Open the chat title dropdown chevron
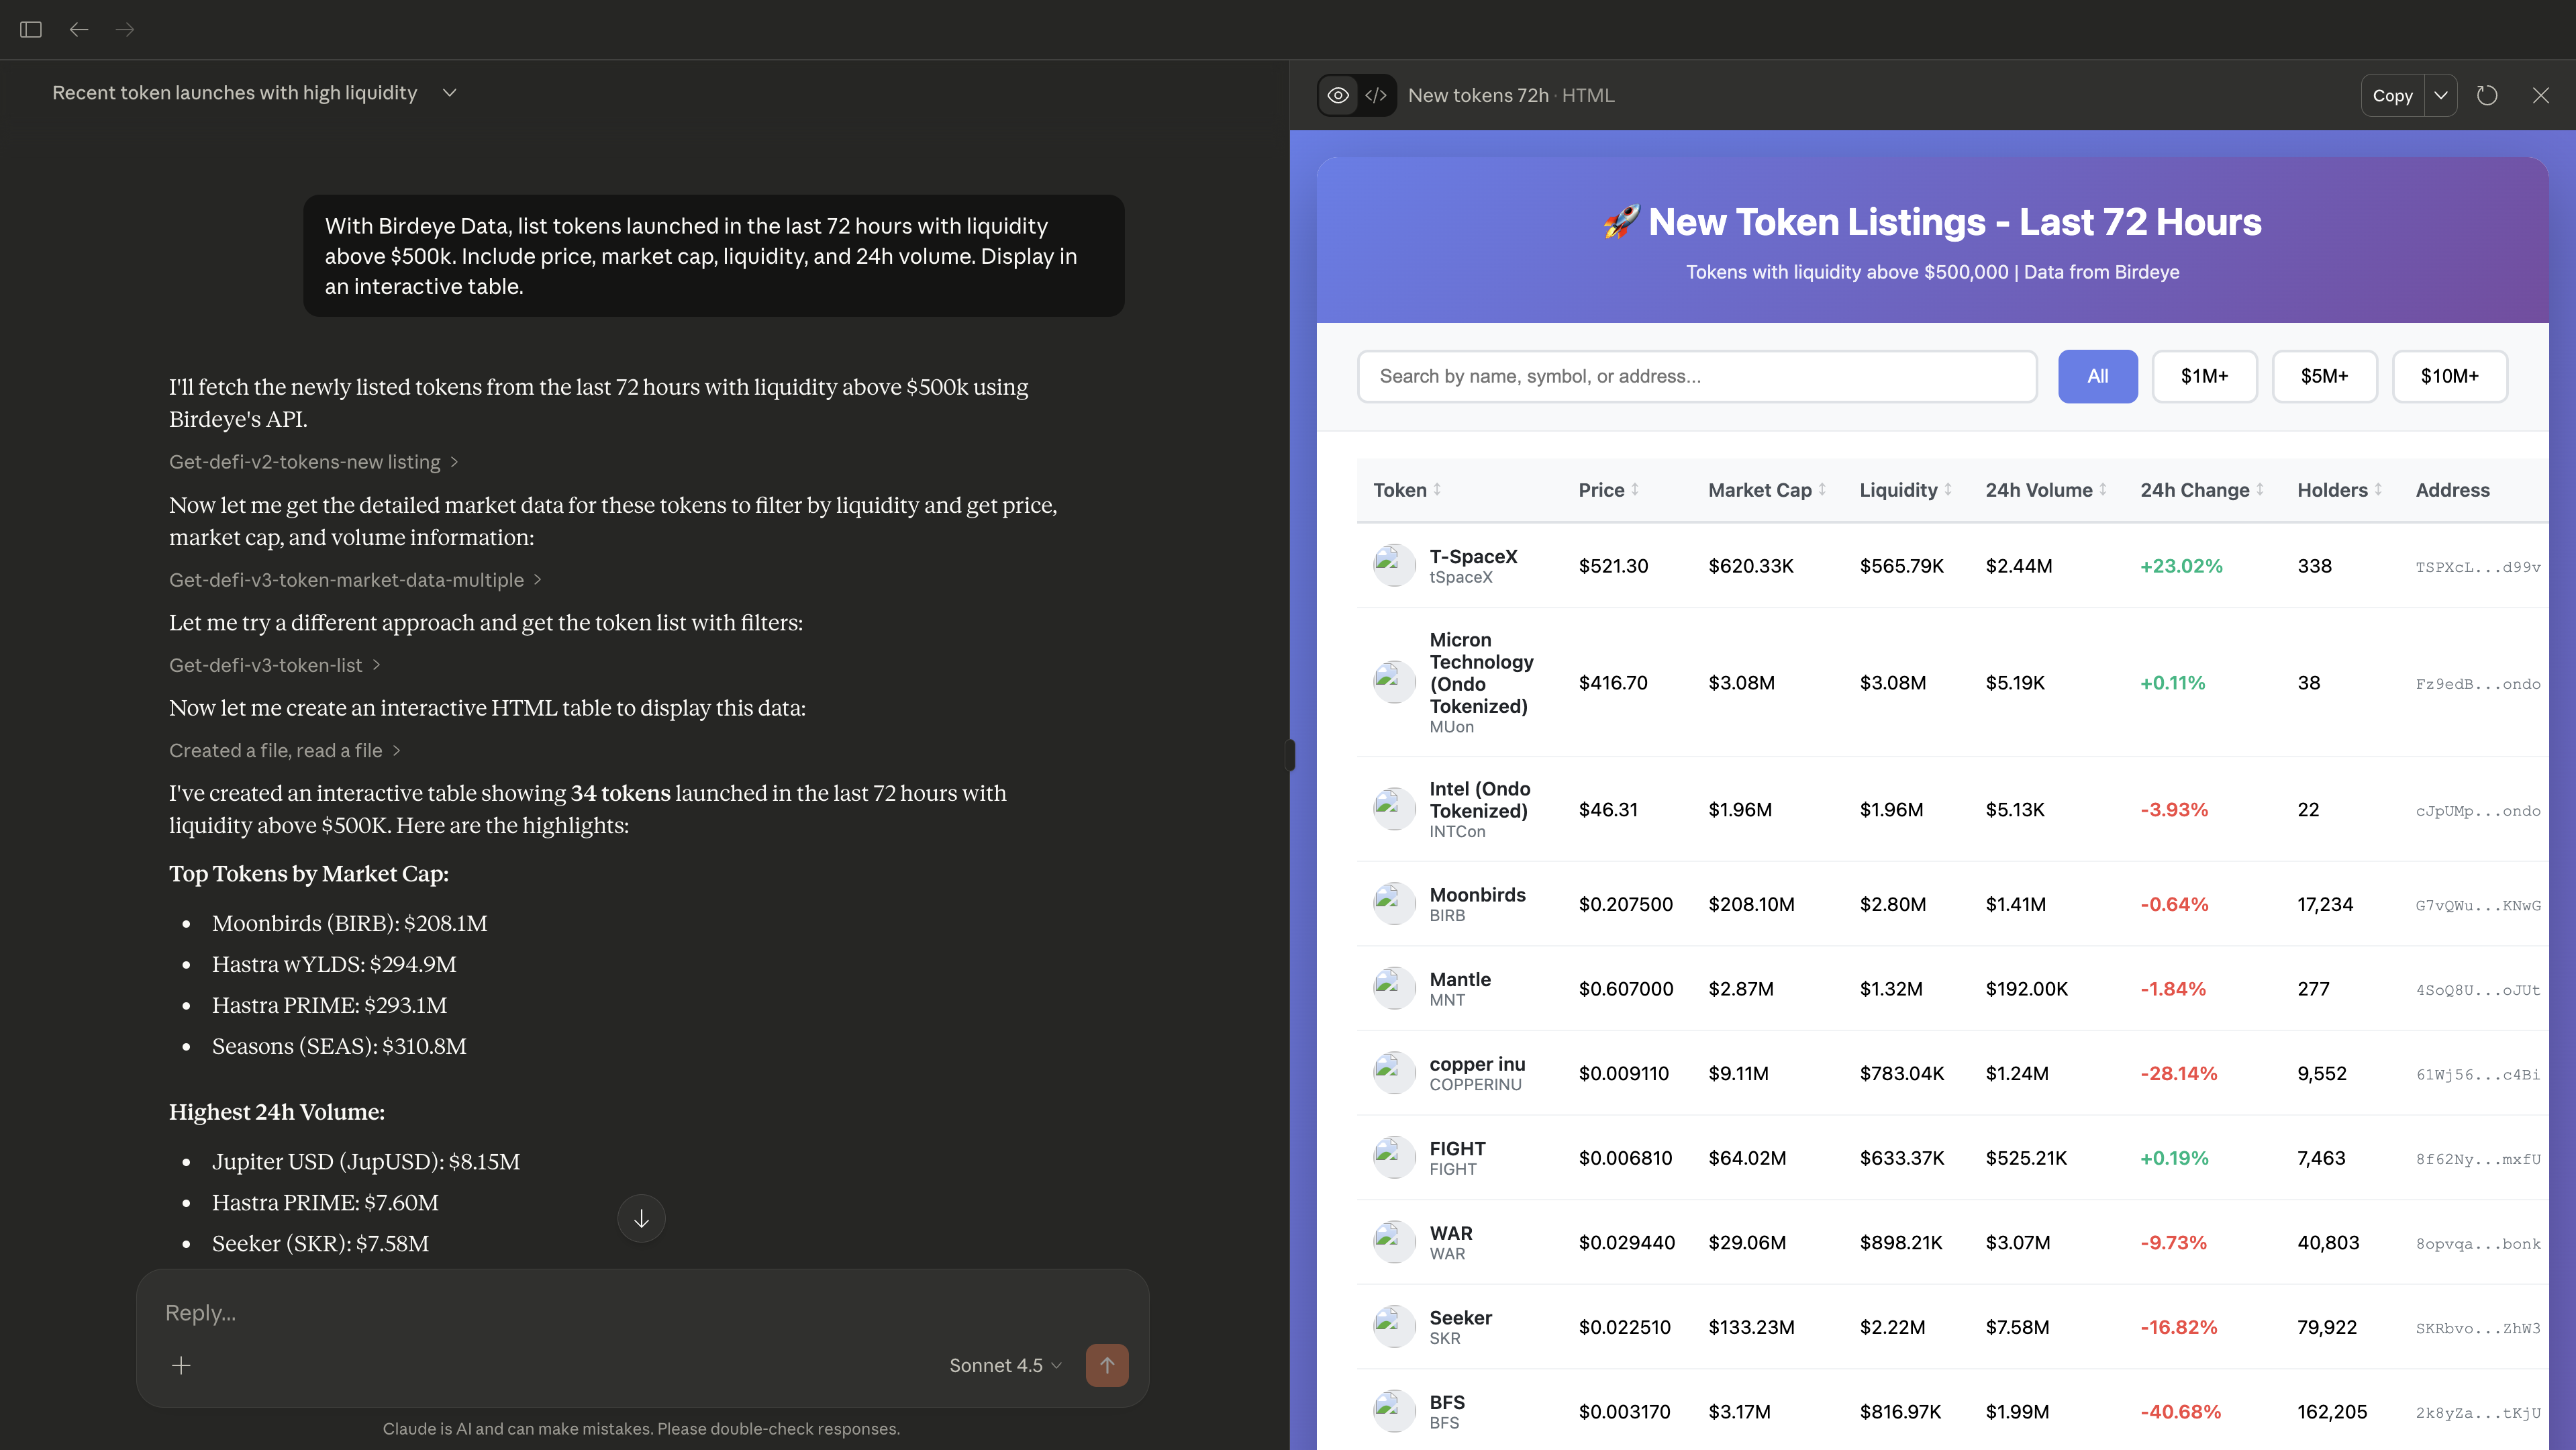 coord(450,93)
